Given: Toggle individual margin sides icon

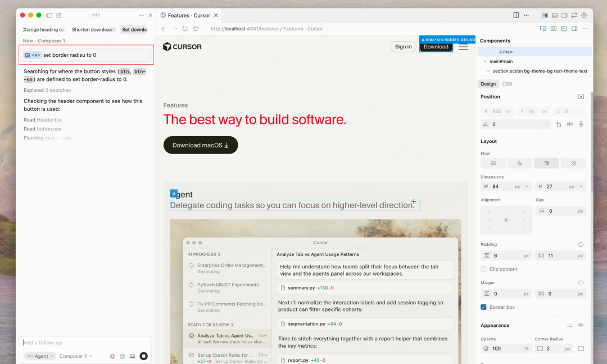Looking at the screenshot, I should 581,283.
